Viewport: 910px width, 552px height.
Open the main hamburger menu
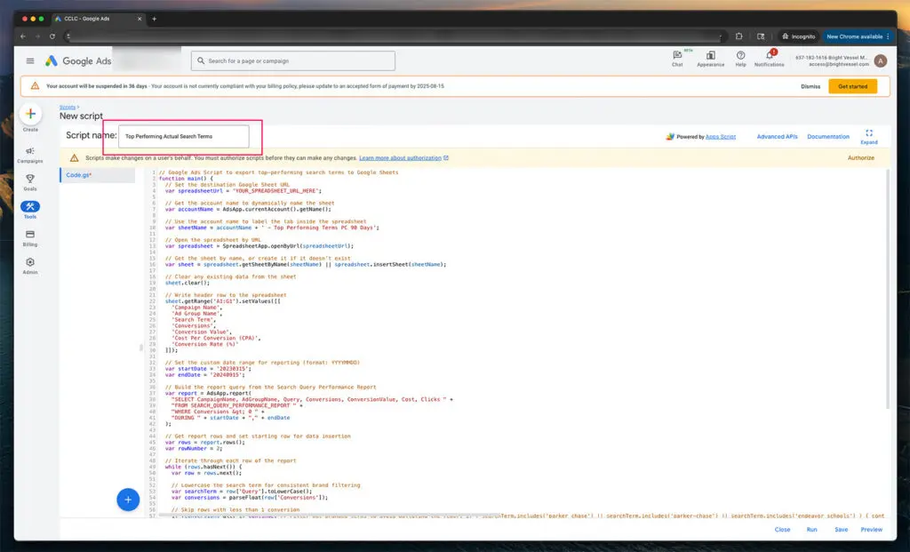click(30, 61)
